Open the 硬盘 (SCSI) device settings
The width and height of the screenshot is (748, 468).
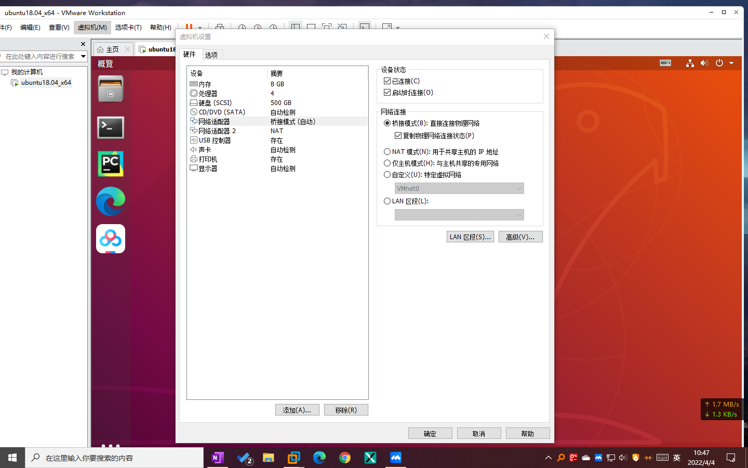(x=210, y=102)
